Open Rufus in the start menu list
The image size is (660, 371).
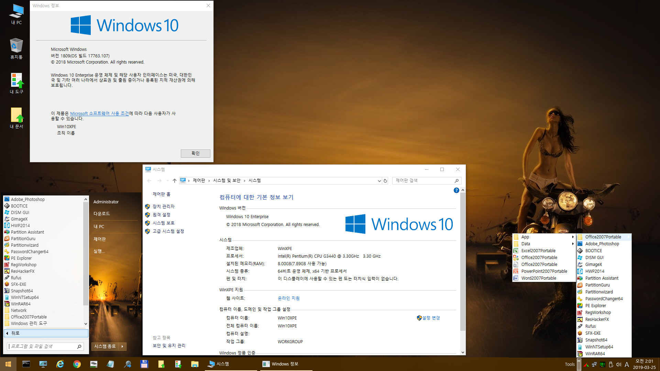(16, 278)
